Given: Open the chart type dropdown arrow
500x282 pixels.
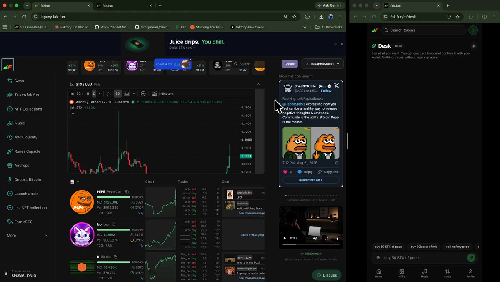Looking at the screenshot, I should [133, 94].
